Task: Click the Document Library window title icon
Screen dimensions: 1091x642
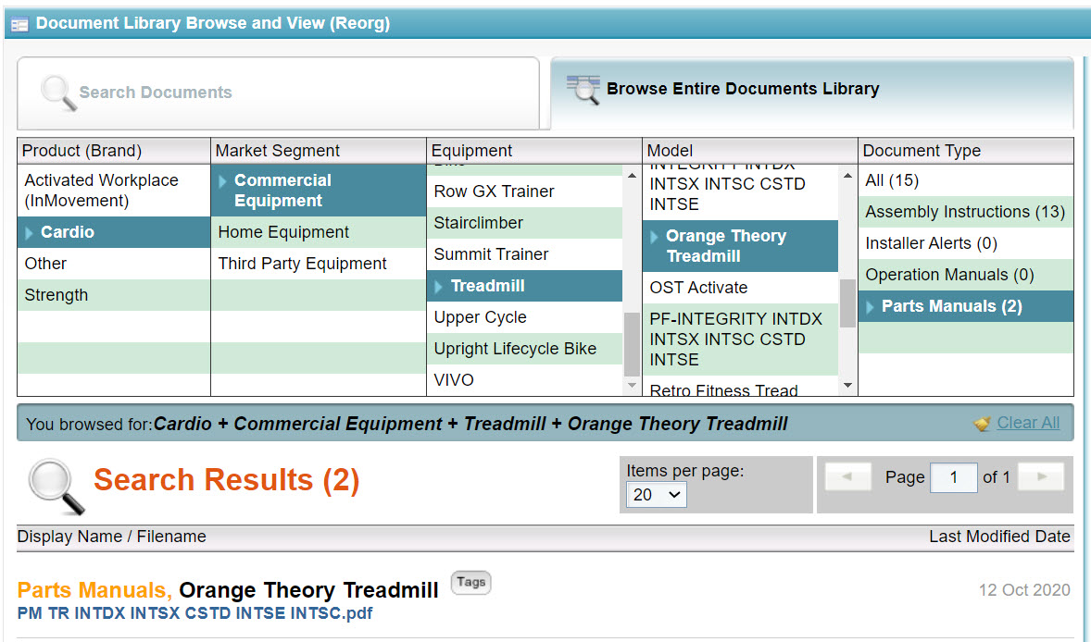Action: pyautogui.click(x=19, y=24)
